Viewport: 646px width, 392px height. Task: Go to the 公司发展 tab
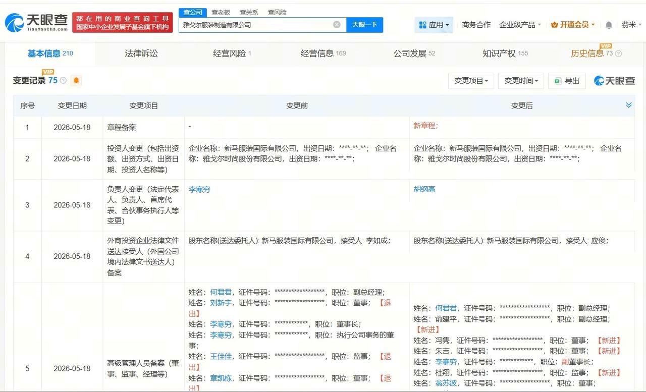(414, 53)
